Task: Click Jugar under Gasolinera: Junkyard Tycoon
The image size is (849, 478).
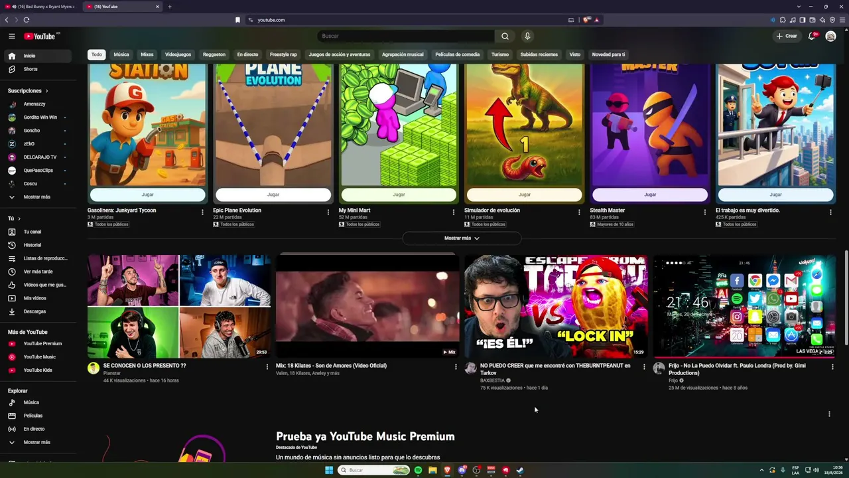Action: pyautogui.click(x=147, y=195)
